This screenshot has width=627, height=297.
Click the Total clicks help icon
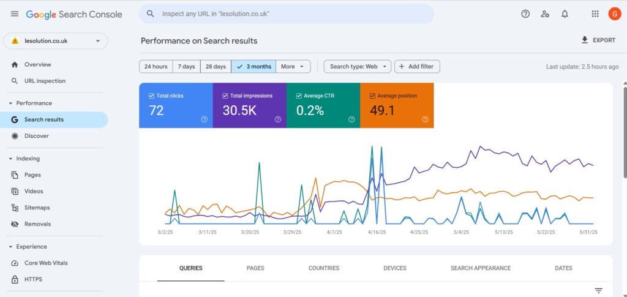point(205,119)
